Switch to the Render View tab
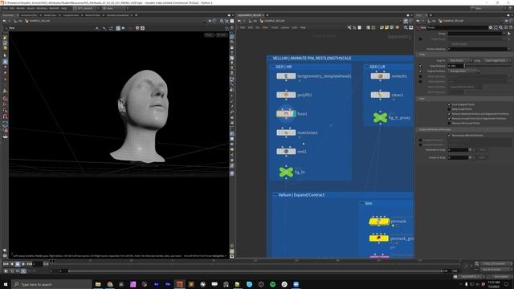 point(50,15)
